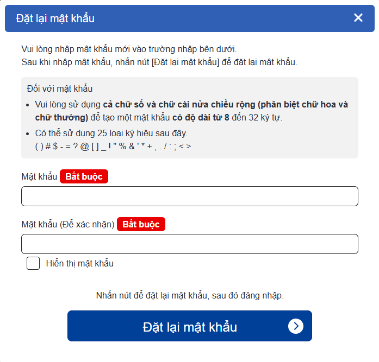The image size is (379, 362).
Task: Focus the Mật khẩu input field
Action: [189, 196]
